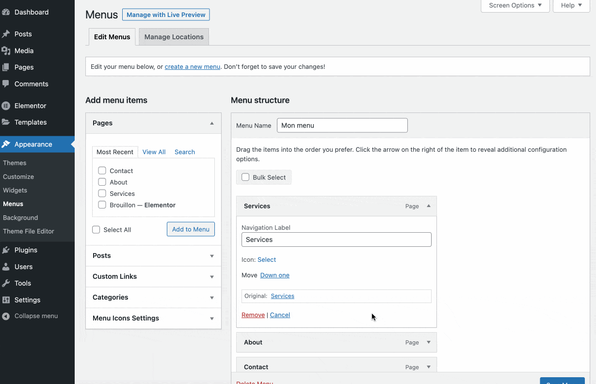This screenshot has height=384, width=596.
Task: Click the Settings sliders icon
Action: (x=6, y=300)
